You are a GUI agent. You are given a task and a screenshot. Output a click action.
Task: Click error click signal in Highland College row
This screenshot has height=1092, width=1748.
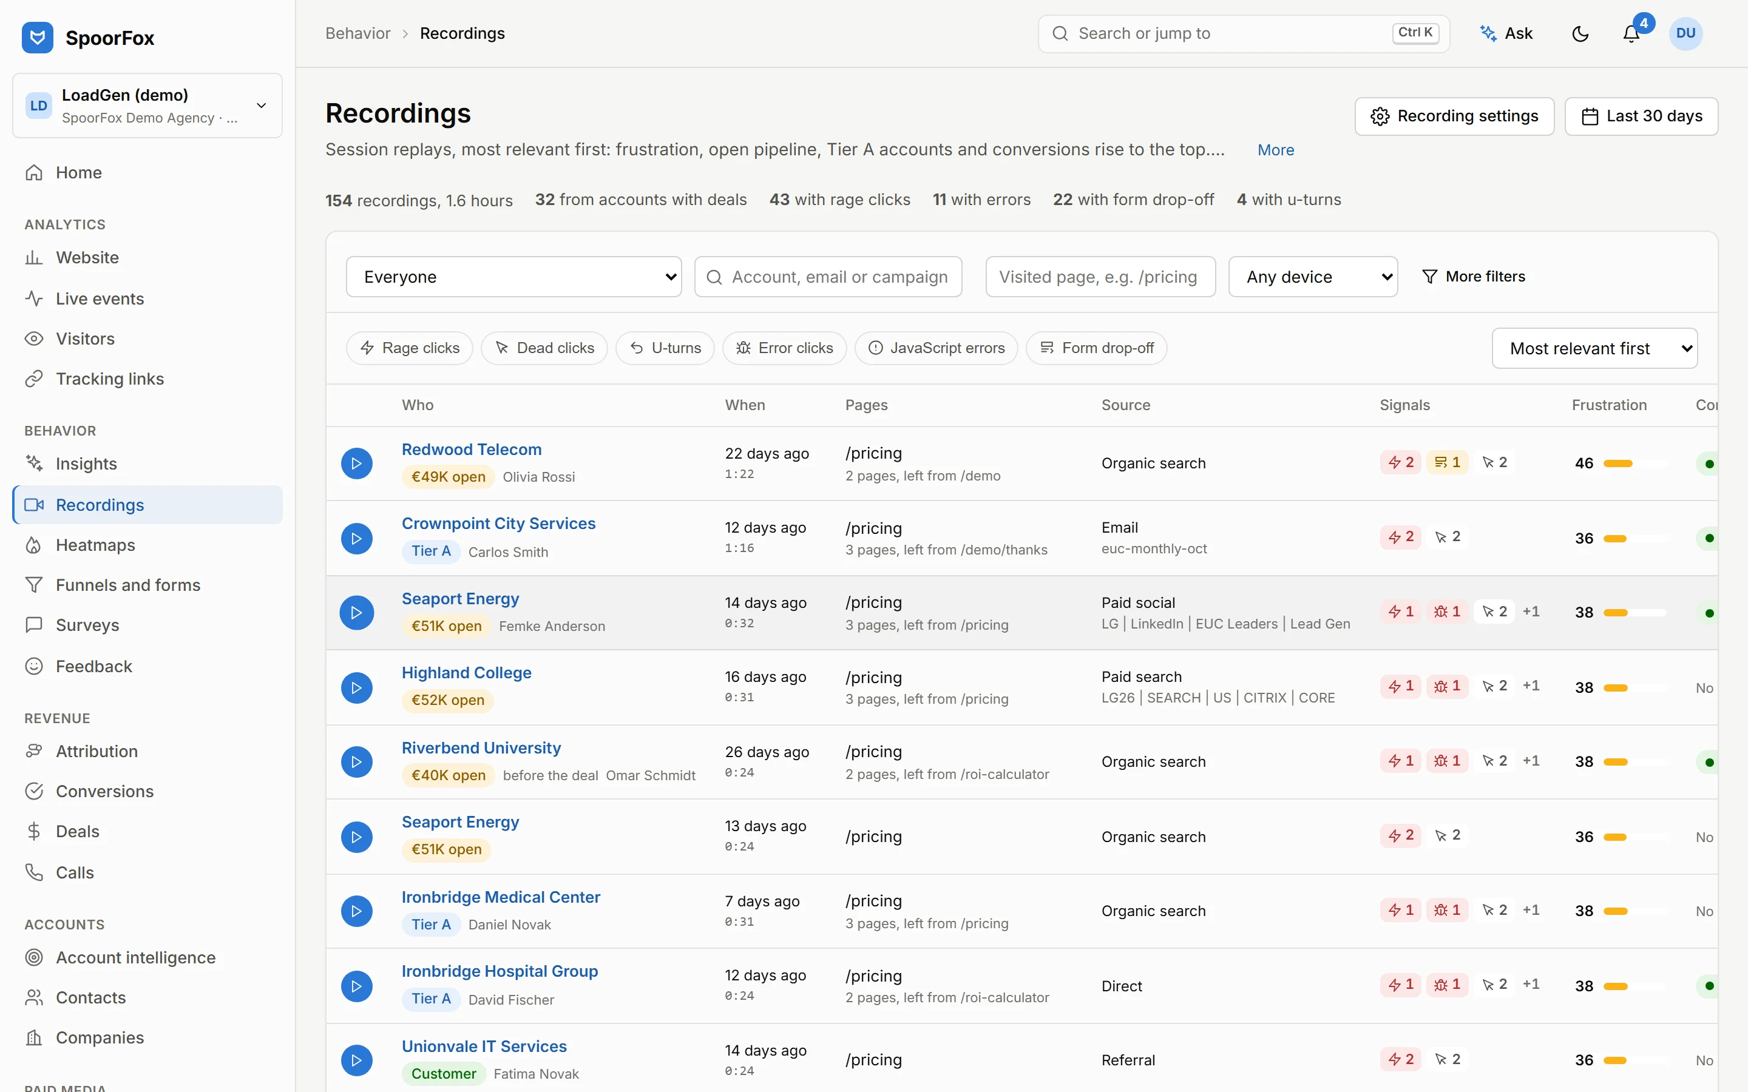click(x=1447, y=686)
